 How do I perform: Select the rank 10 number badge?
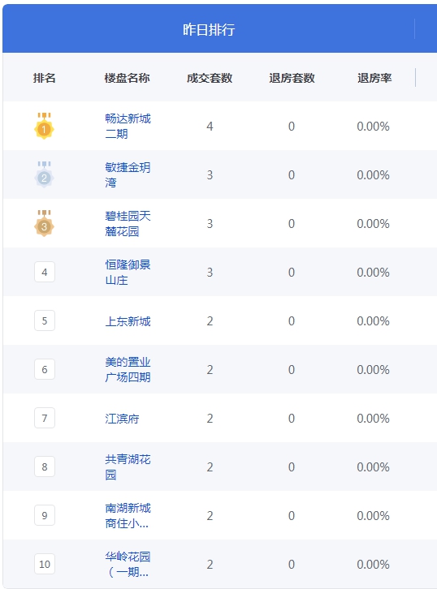(45, 564)
